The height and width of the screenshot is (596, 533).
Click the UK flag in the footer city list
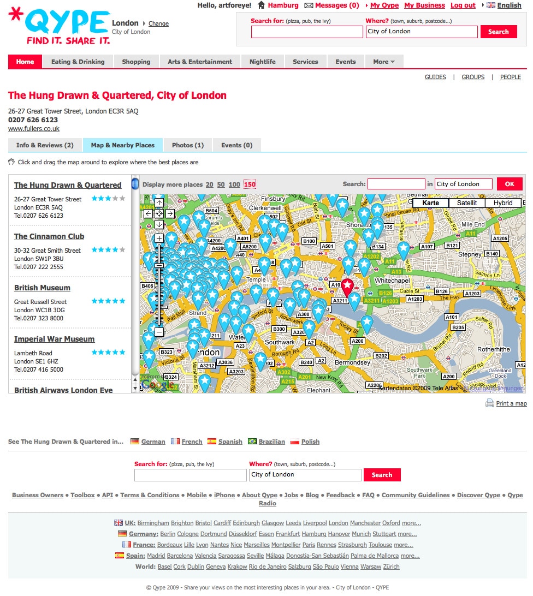click(x=119, y=523)
